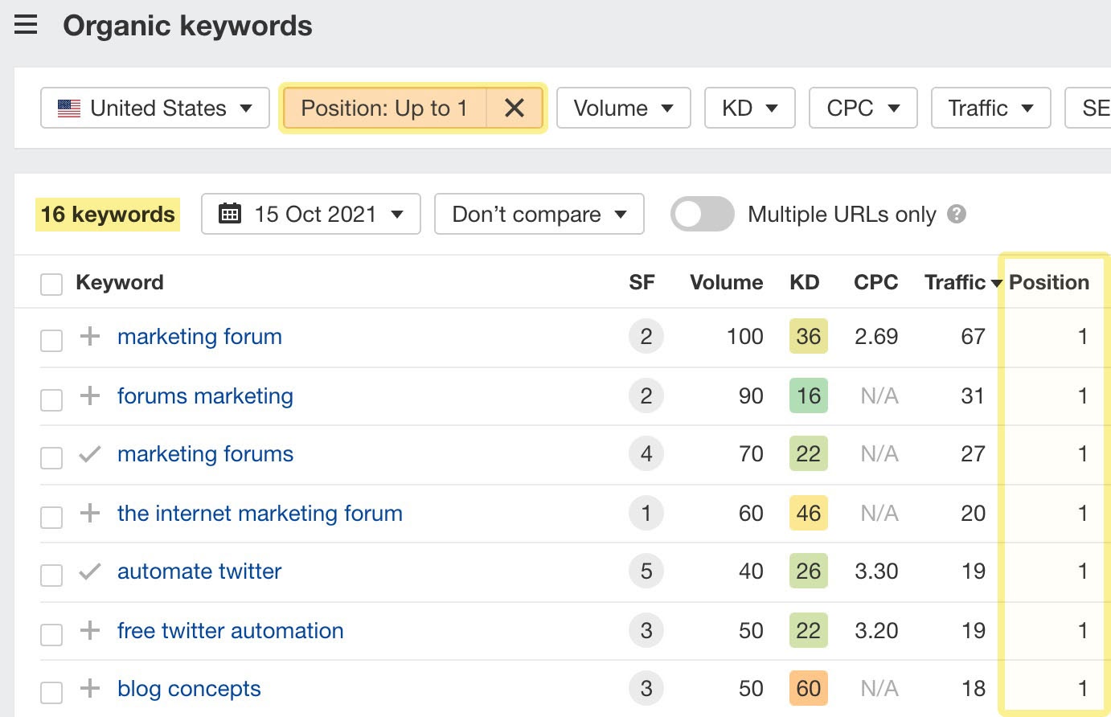The width and height of the screenshot is (1111, 717).
Task: Click the plus icon beside "marketing forum"
Action: pos(88,337)
